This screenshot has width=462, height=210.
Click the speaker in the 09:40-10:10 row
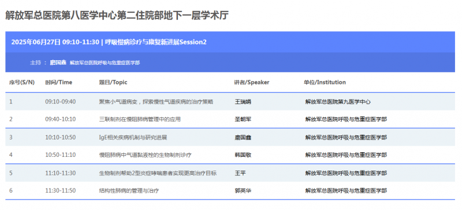point(243,119)
